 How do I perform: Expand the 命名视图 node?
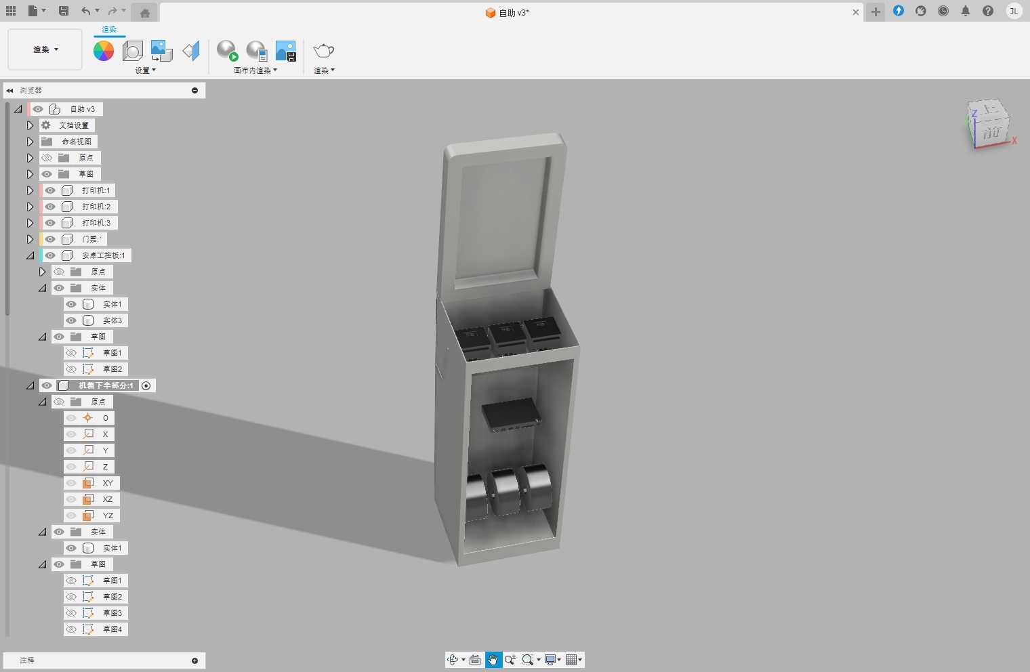(x=30, y=142)
